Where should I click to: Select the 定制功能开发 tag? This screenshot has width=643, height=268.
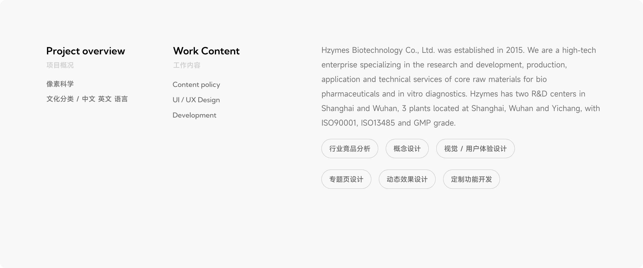pyautogui.click(x=471, y=179)
